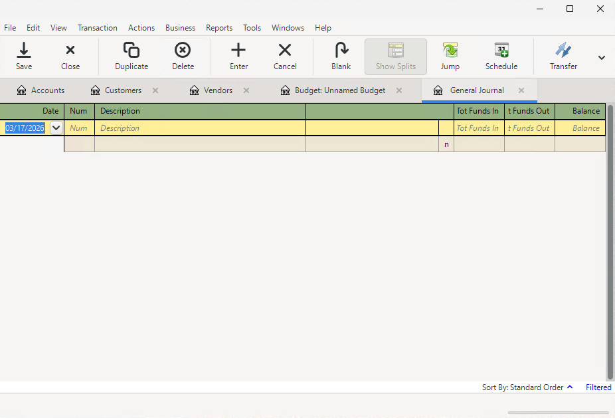
Task: Click the Description input field
Action: (200, 128)
